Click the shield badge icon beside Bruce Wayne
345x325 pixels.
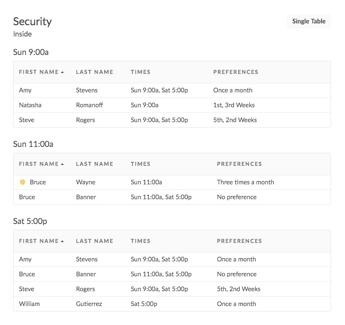23,182
